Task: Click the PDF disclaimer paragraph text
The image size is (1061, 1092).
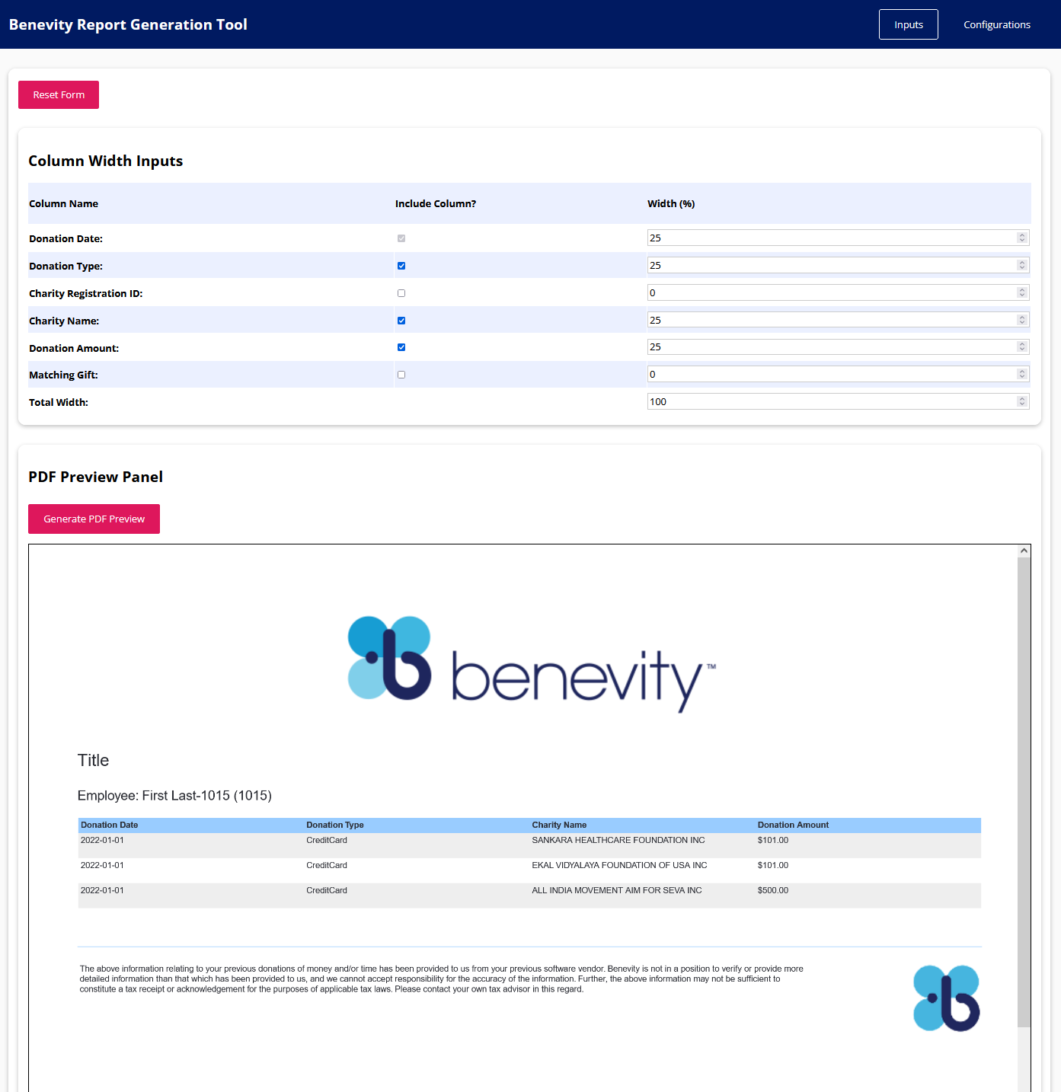Action: pyautogui.click(x=442, y=979)
